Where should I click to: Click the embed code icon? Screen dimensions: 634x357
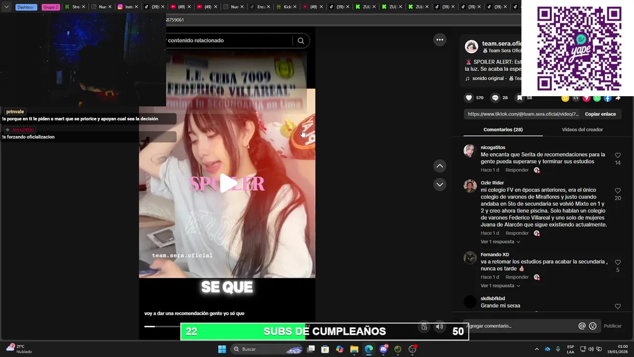click(576, 98)
